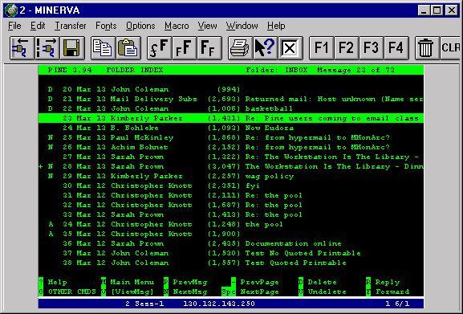
Task: Select the Test No Quoted Printable message
Action: (x=231, y=253)
